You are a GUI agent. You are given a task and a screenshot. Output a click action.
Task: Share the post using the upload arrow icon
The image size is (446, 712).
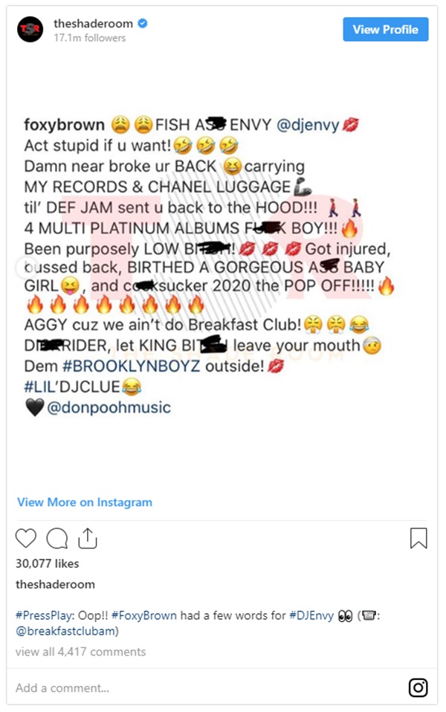[x=88, y=538]
